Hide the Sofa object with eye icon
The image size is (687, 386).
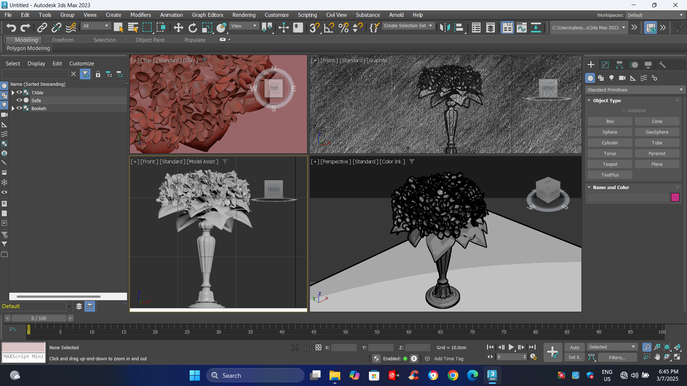coord(19,100)
